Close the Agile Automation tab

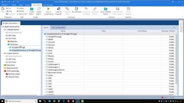(x=19, y=23)
